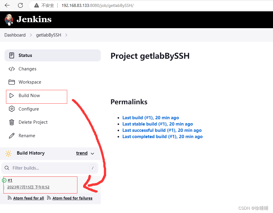Select Rename in the sidebar
The width and height of the screenshot is (273, 213).
point(52,136)
